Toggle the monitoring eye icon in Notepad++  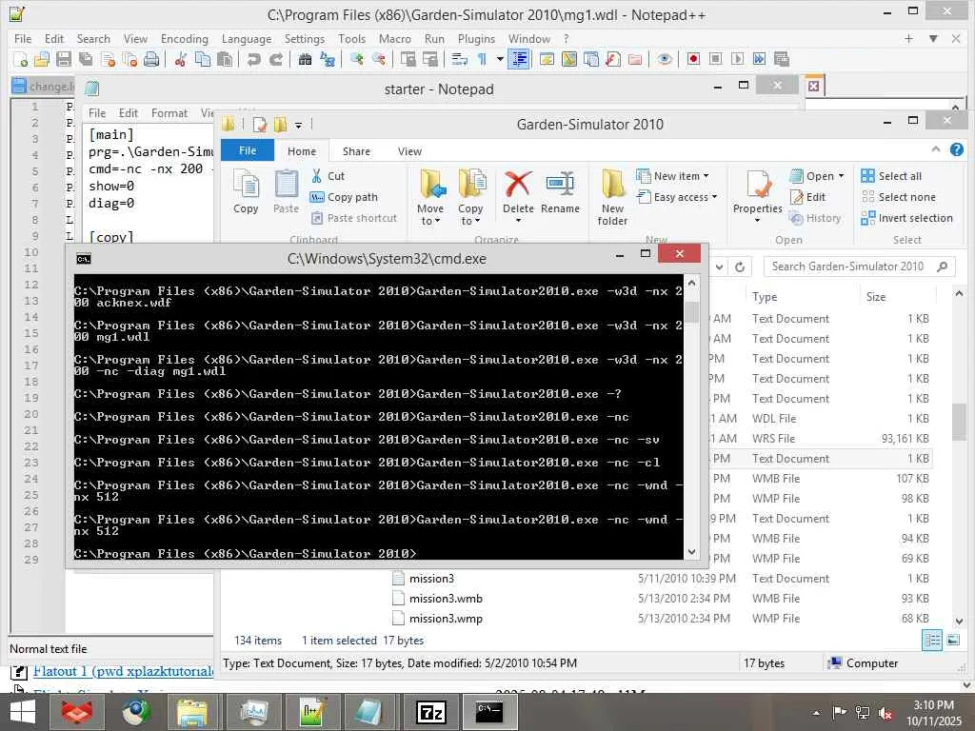point(664,59)
